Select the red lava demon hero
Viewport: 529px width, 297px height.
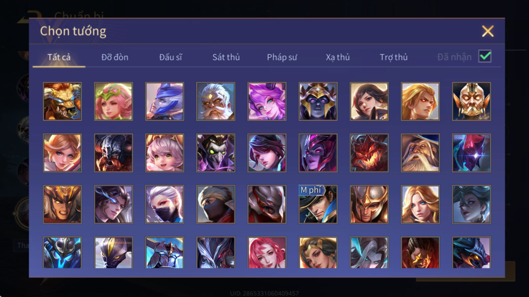[369, 153]
